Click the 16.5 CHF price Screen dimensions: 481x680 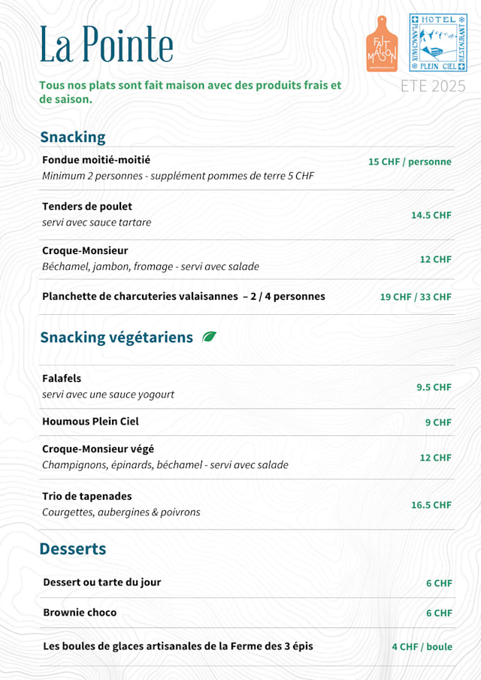(x=431, y=505)
